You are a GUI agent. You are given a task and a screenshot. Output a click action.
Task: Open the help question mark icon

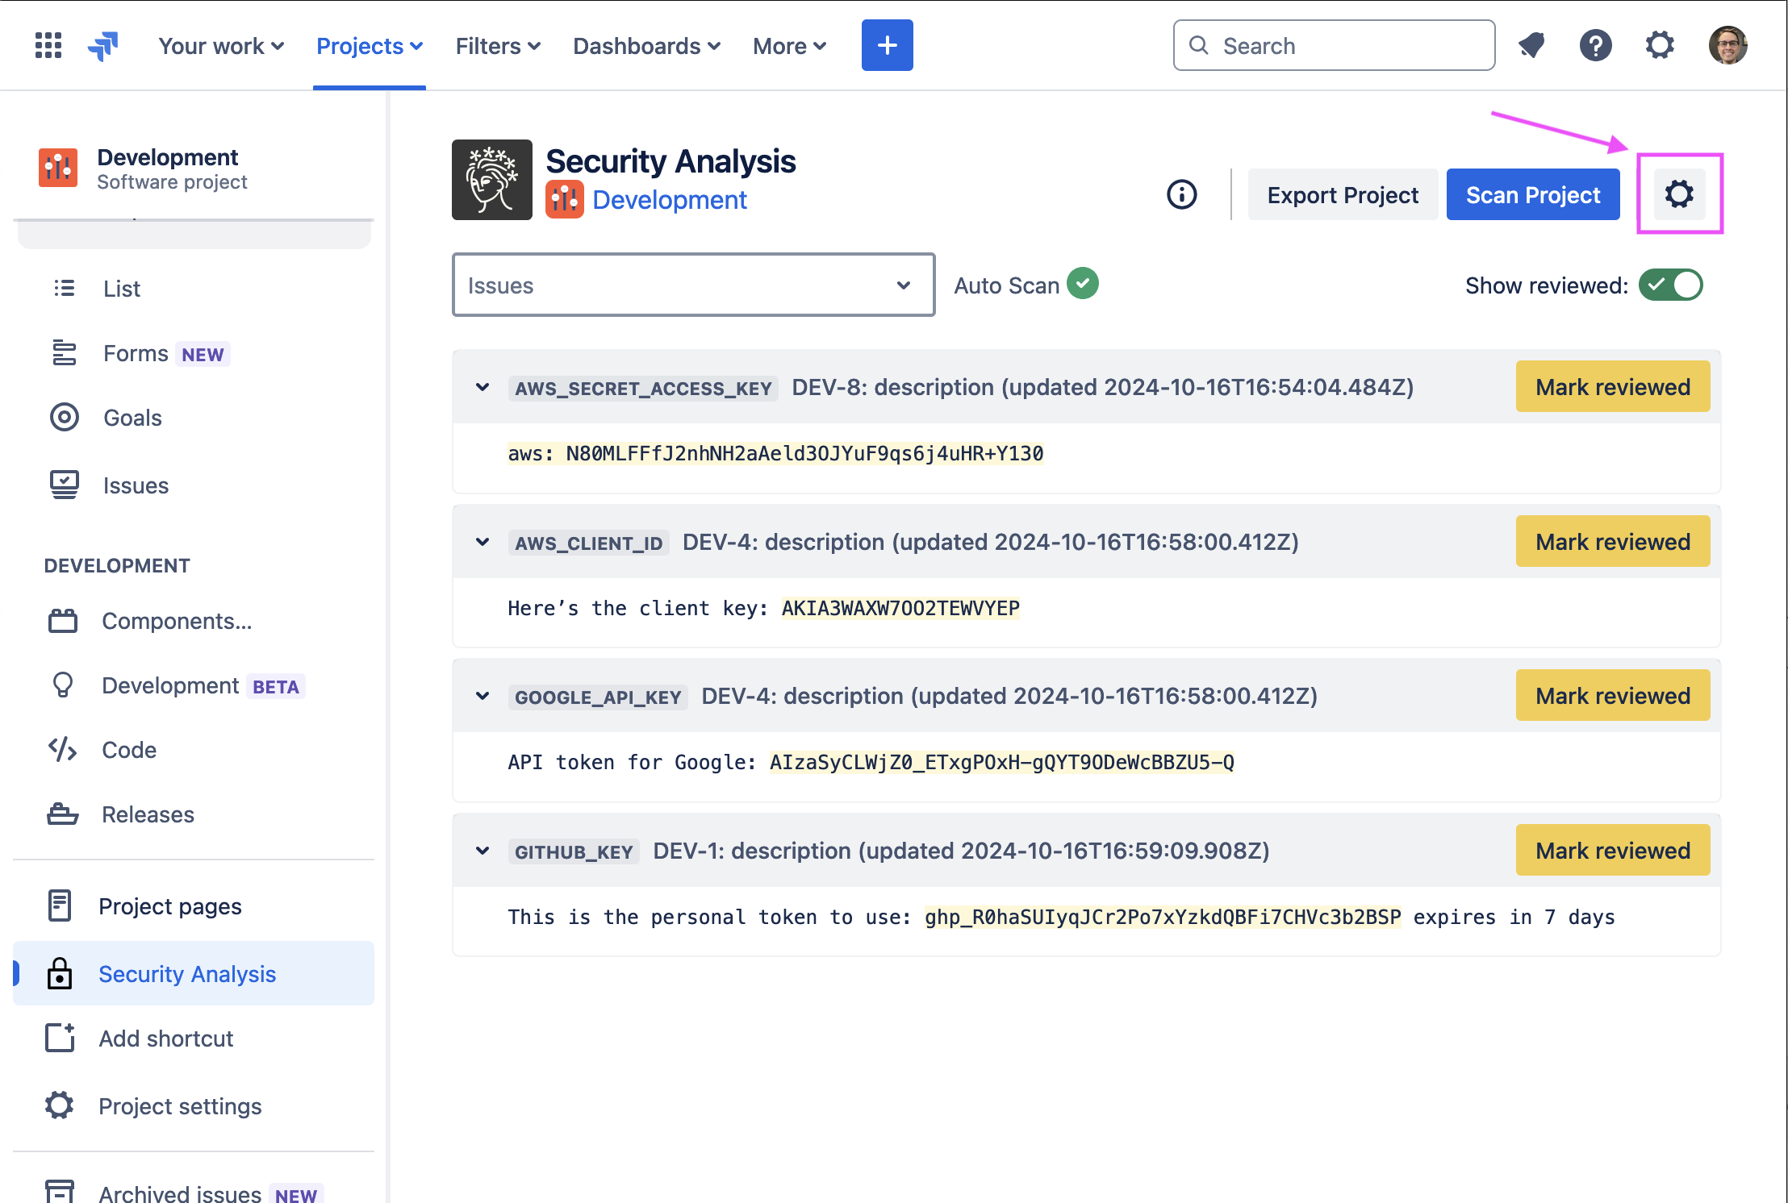1595,45
